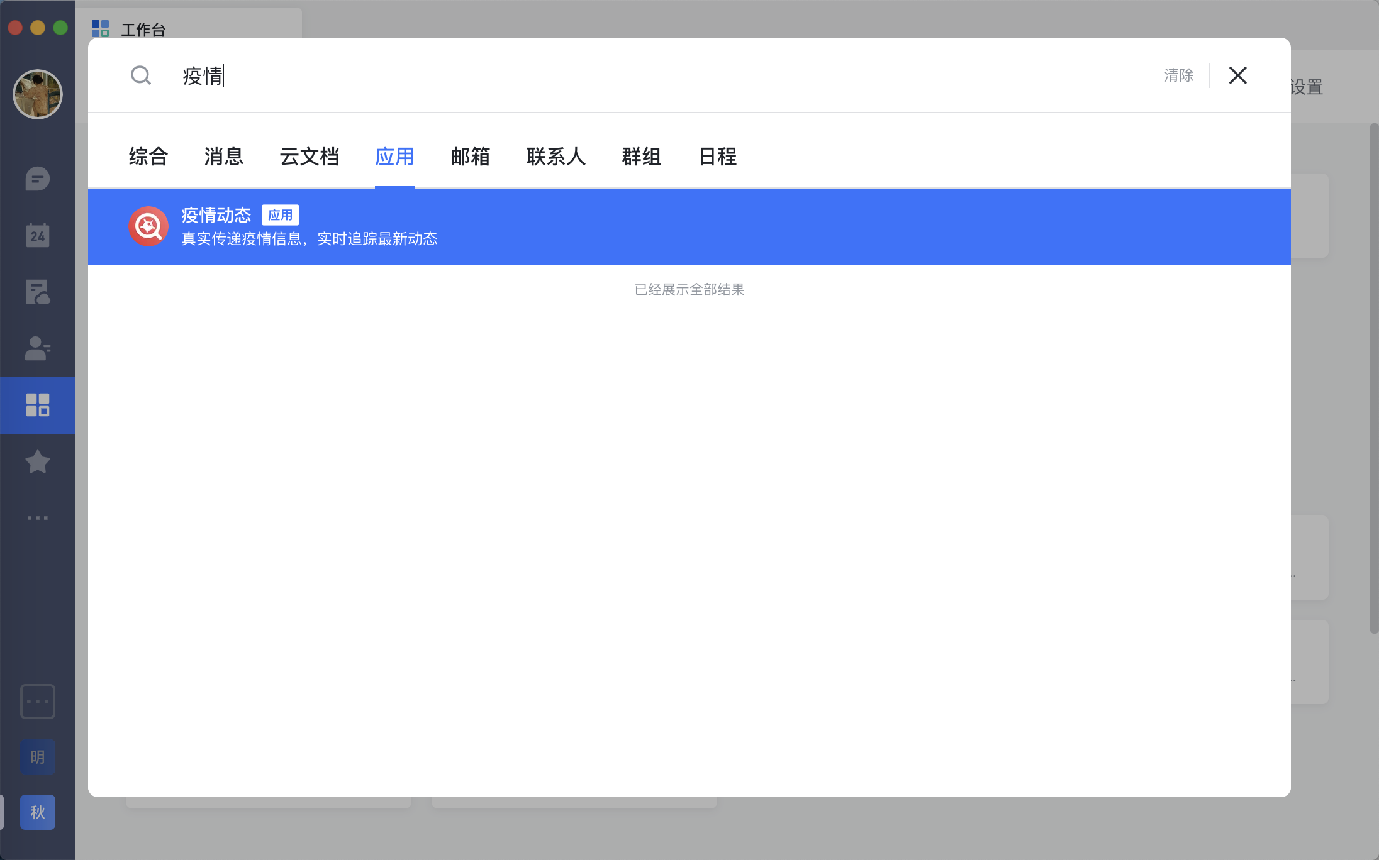Click the three-dot more icon in sidebar

pyautogui.click(x=38, y=518)
